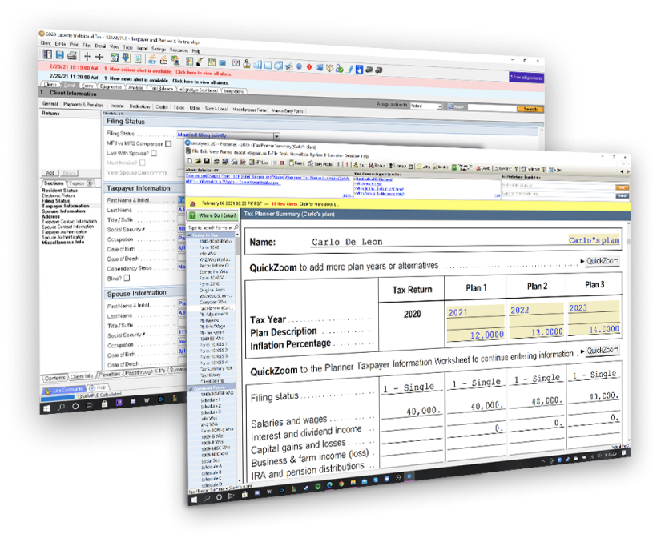Click the search magnifier in ProSeries forms search
The width and height of the screenshot is (657, 538).
(x=236, y=227)
